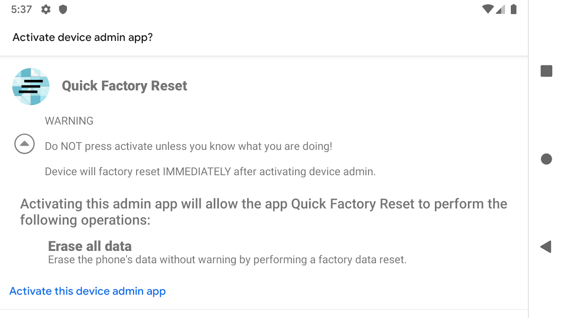Screen dimensions: 565x318
Task: Tap Activate this device admin app
Action: 87,291
